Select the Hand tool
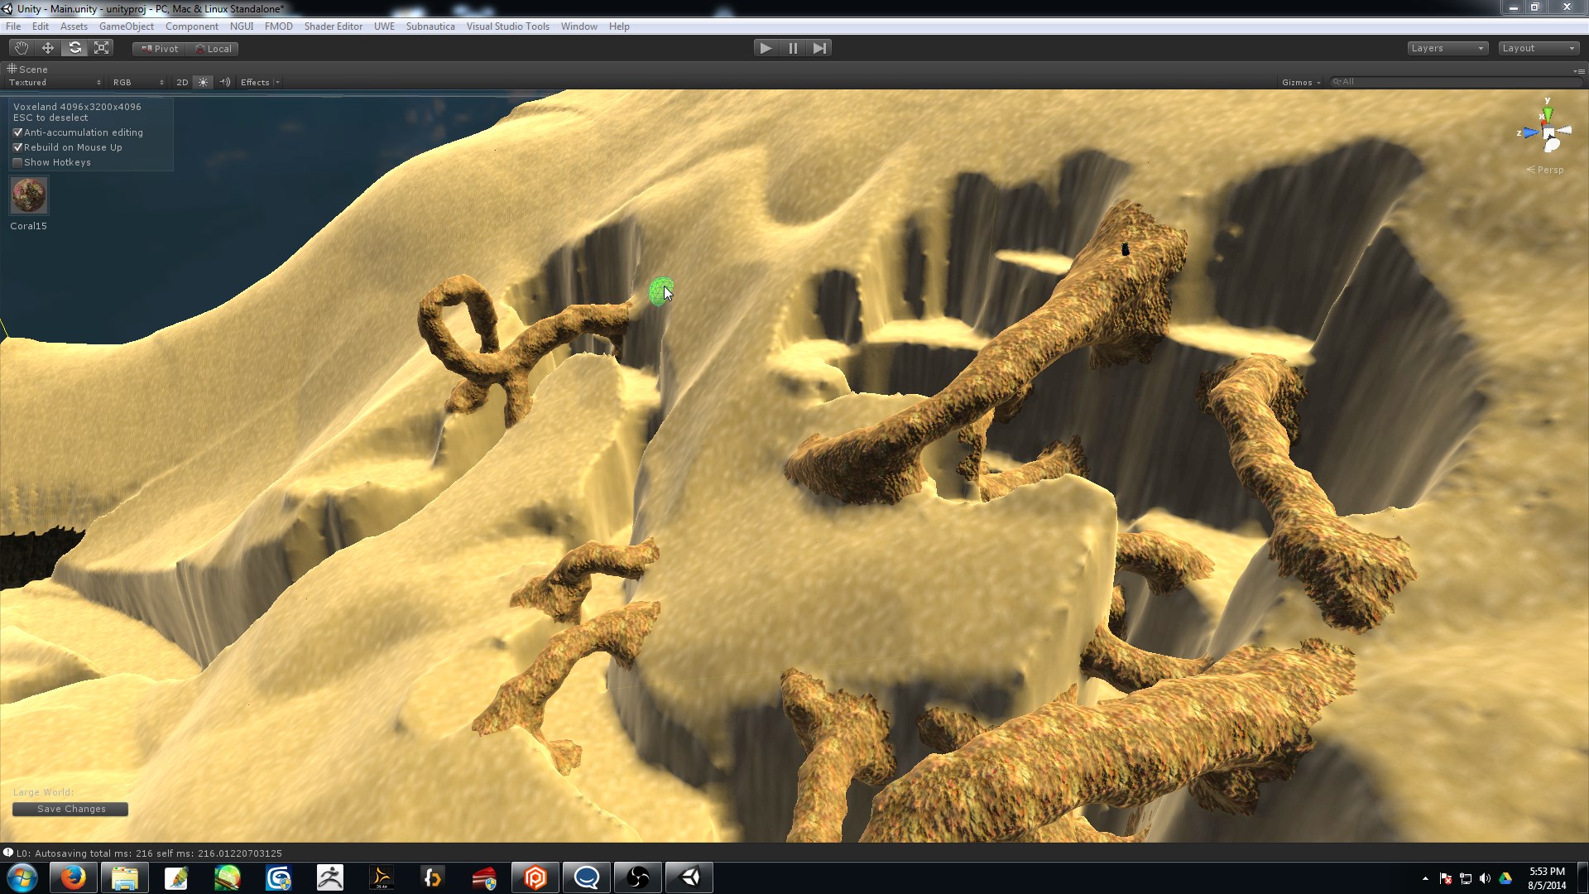 [x=21, y=48]
